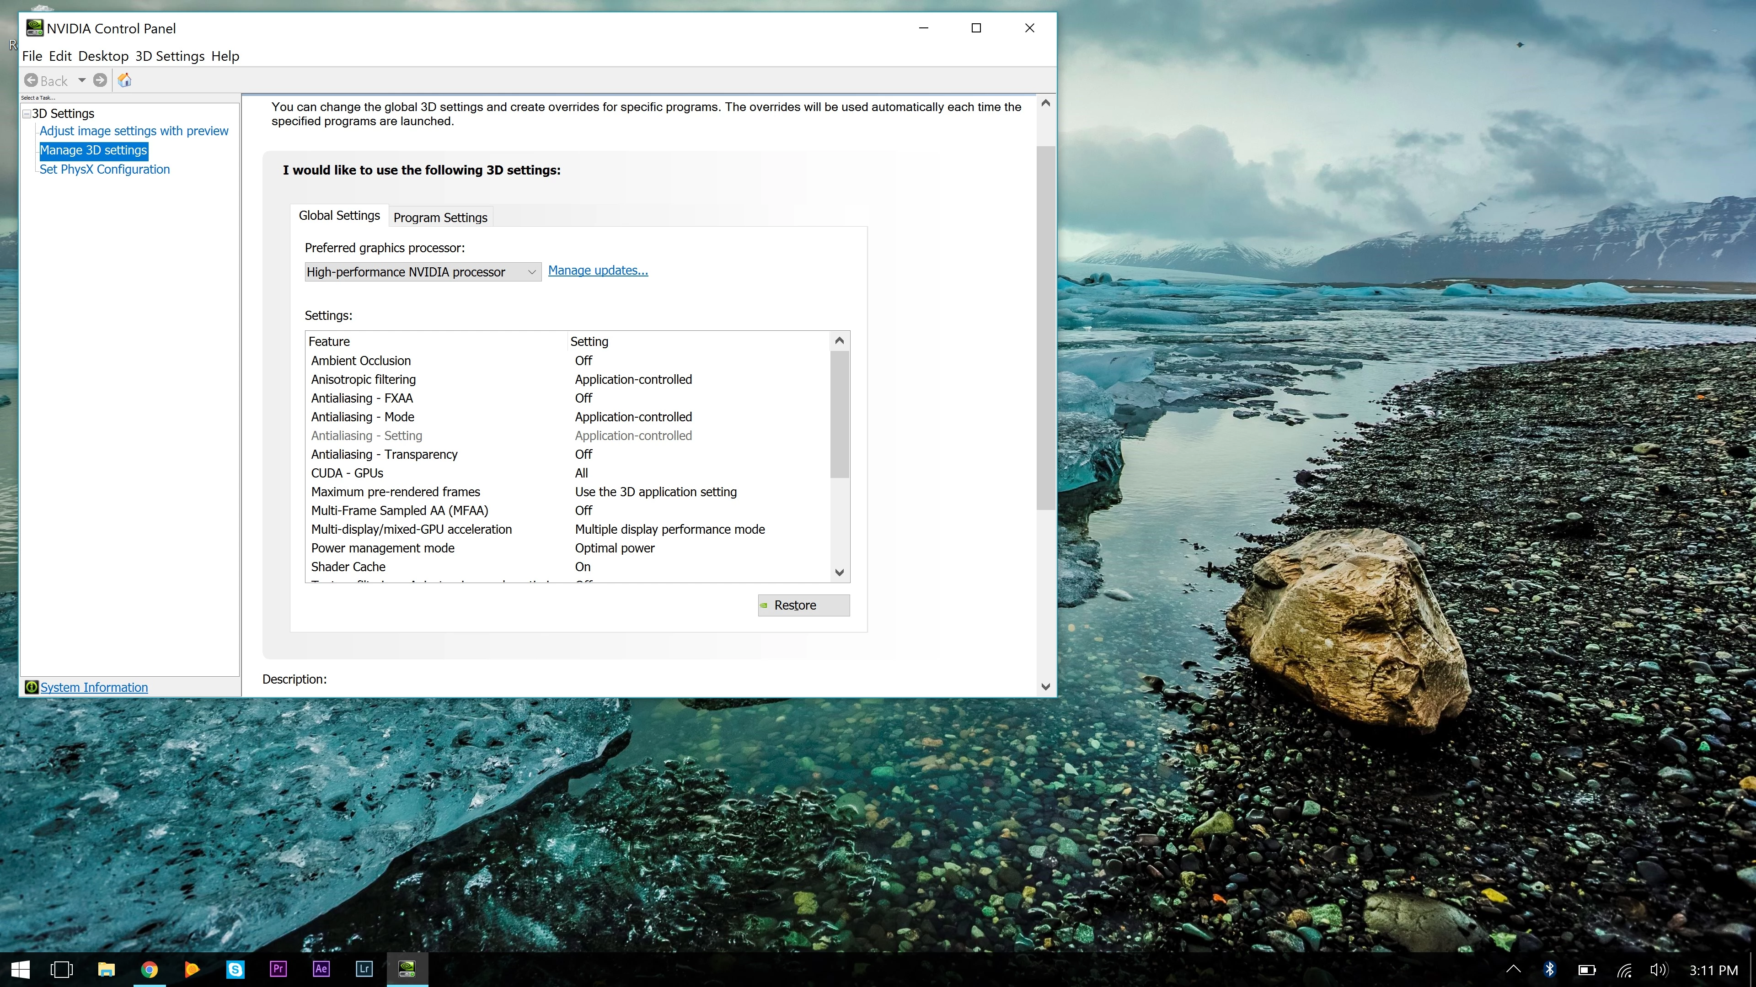Screen dimensions: 1756x987
Task: Click the Manage updates link
Action: [x=598, y=271]
